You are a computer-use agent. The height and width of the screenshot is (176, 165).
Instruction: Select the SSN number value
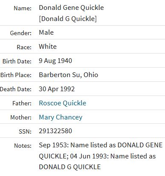(55, 131)
